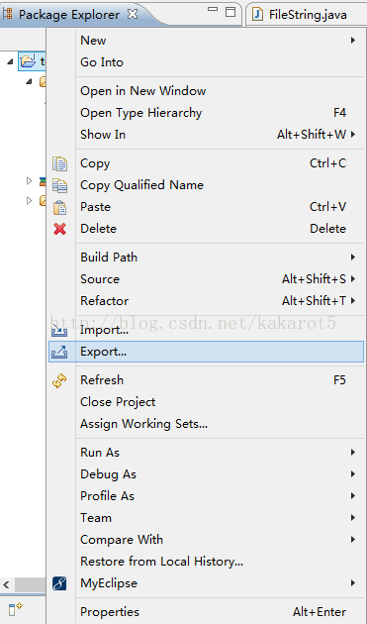This screenshot has width=367, height=624.
Task: Click the horizontal scrollbar left arrow
Action: [x=6, y=585]
